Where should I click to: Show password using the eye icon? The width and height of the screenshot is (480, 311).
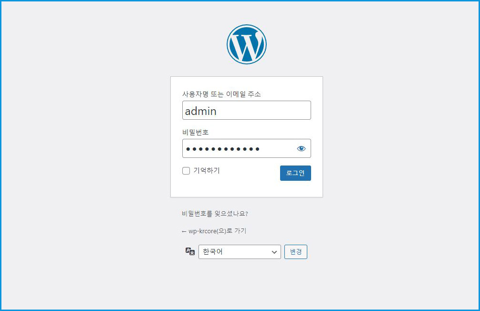click(301, 148)
